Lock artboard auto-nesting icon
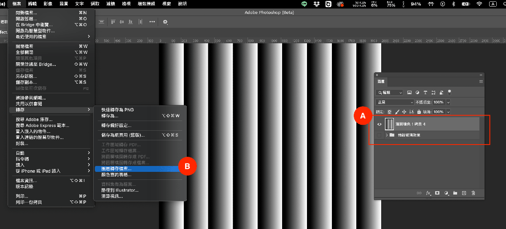 pos(411,112)
